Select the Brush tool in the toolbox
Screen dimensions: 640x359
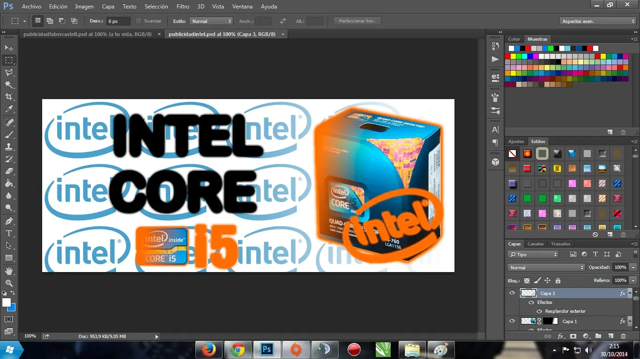pos(9,135)
